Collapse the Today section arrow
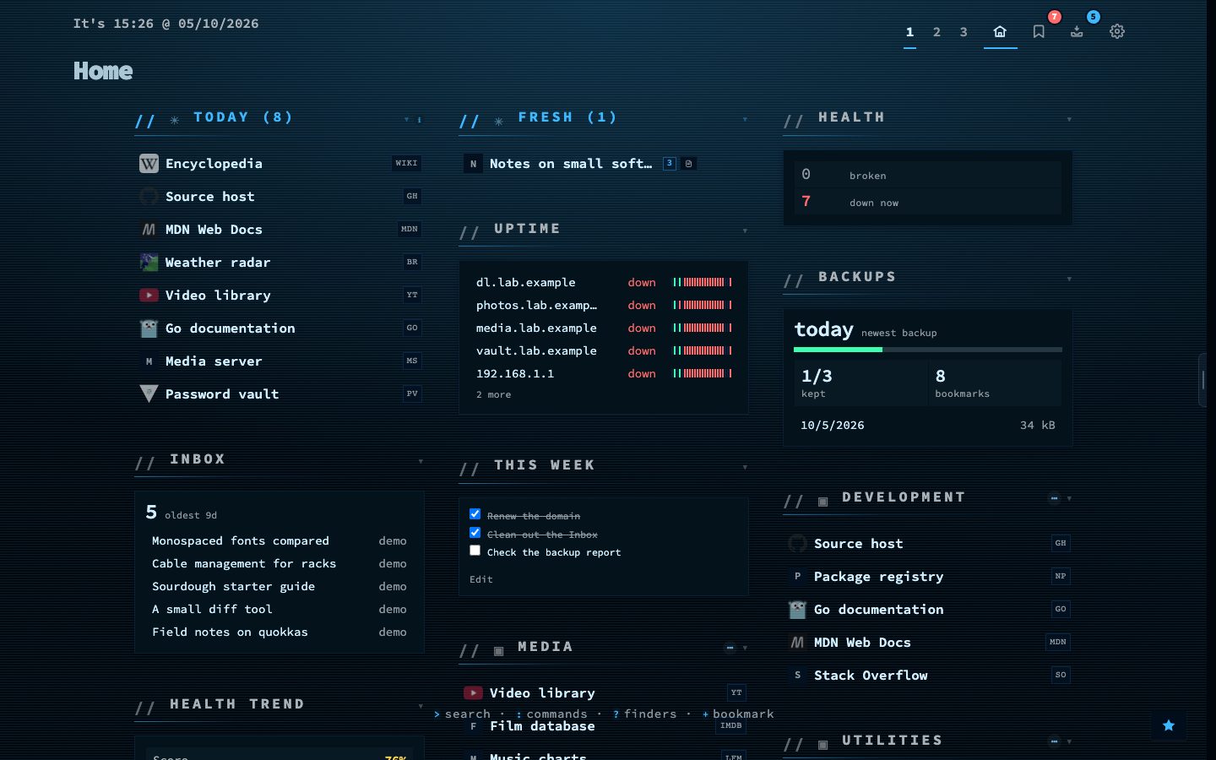The height and width of the screenshot is (760, 1216). click(x=406, y=120)
